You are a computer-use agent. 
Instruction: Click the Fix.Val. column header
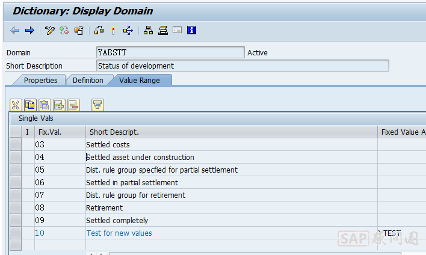point(50,132)
